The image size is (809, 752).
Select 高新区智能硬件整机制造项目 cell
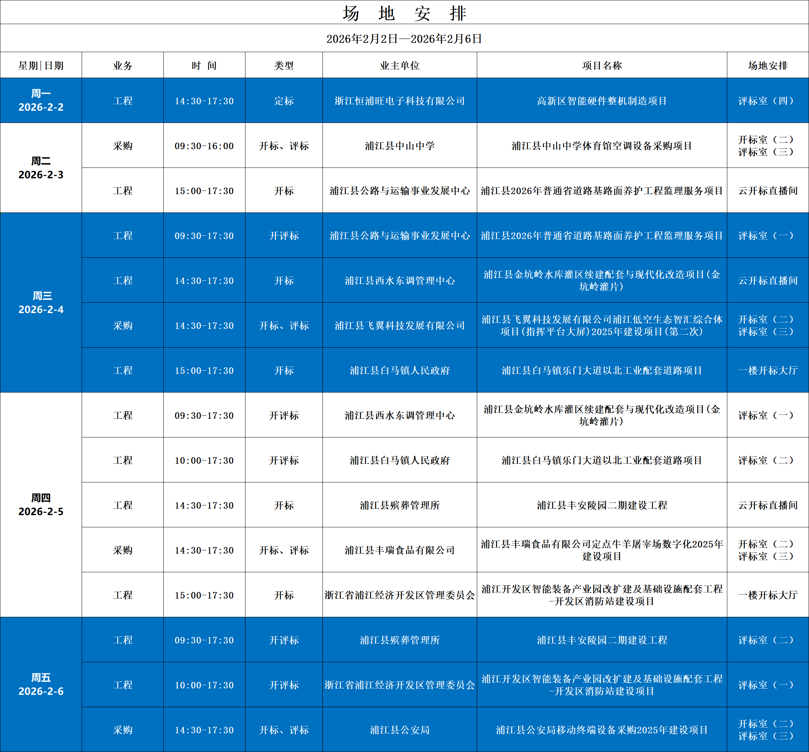pos(602,101)
